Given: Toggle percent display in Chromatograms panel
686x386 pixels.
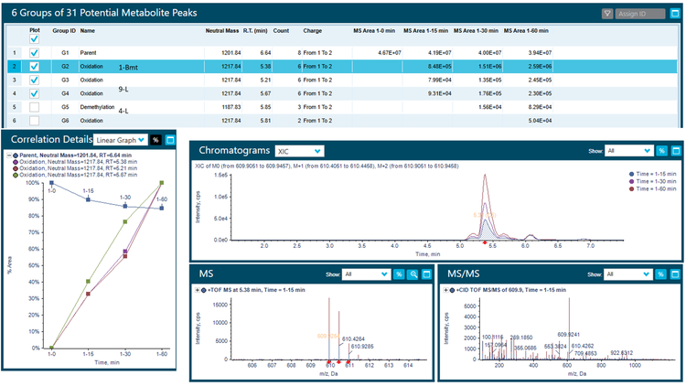Looking at the screenshot, I should tap(660, 151).
